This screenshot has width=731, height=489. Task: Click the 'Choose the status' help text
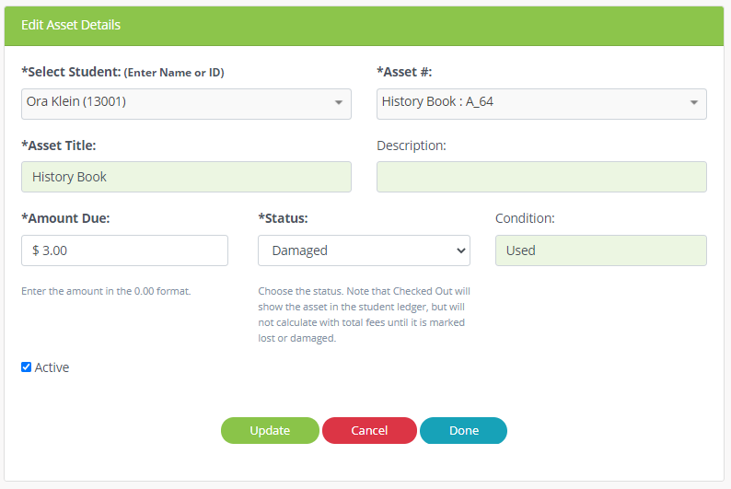tap(364, 314)
